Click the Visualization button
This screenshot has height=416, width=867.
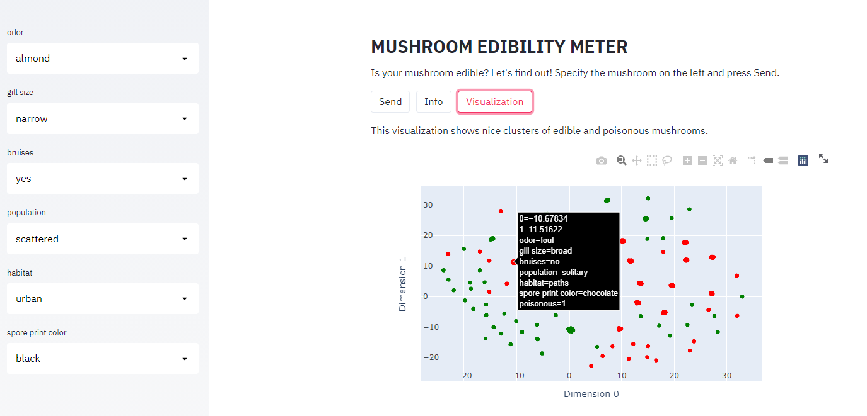pos(495,101)
